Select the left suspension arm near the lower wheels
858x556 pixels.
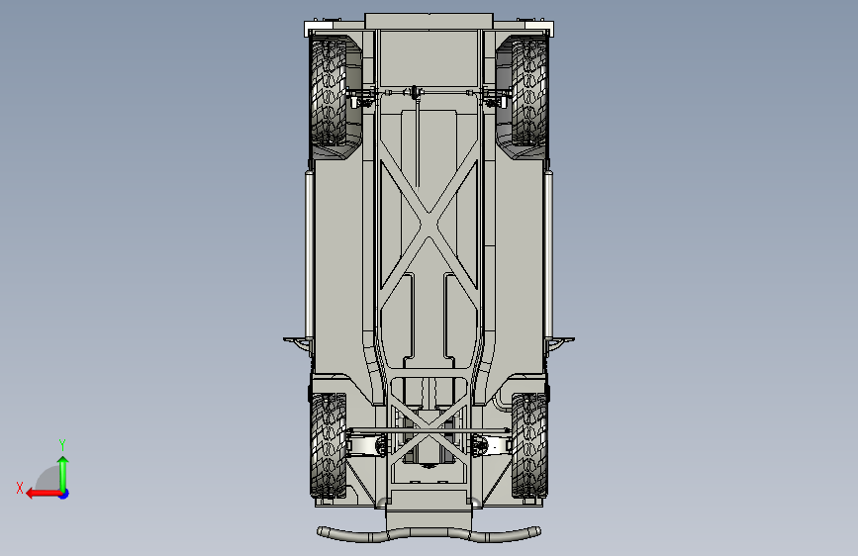coord(365,444)
